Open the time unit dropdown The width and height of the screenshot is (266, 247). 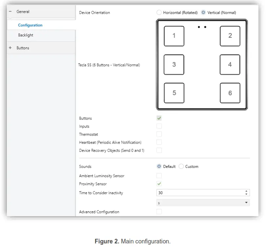click(x=203, y=203)
